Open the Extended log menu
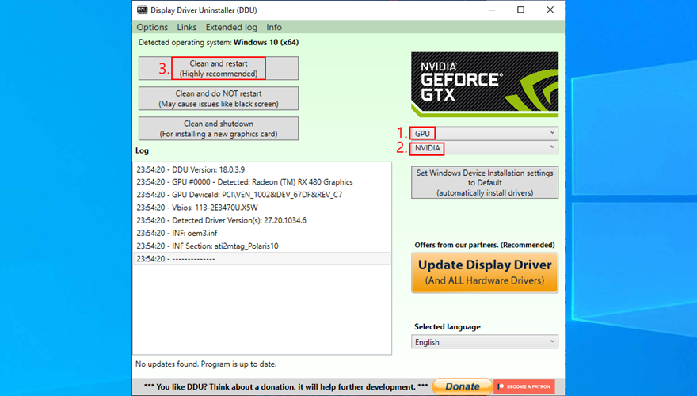This screenshot has width=697, height=396. pyautogui.click(x=231, y=27)
